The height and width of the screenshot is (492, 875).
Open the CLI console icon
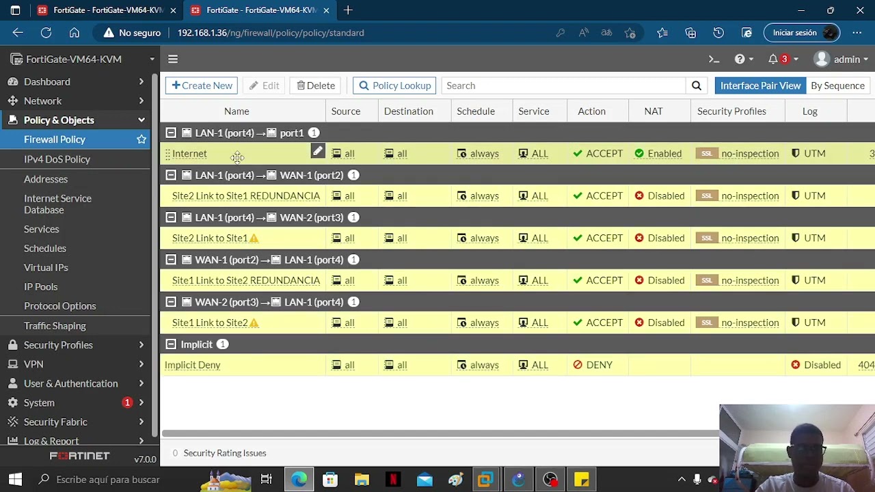[x=714, y=59]
